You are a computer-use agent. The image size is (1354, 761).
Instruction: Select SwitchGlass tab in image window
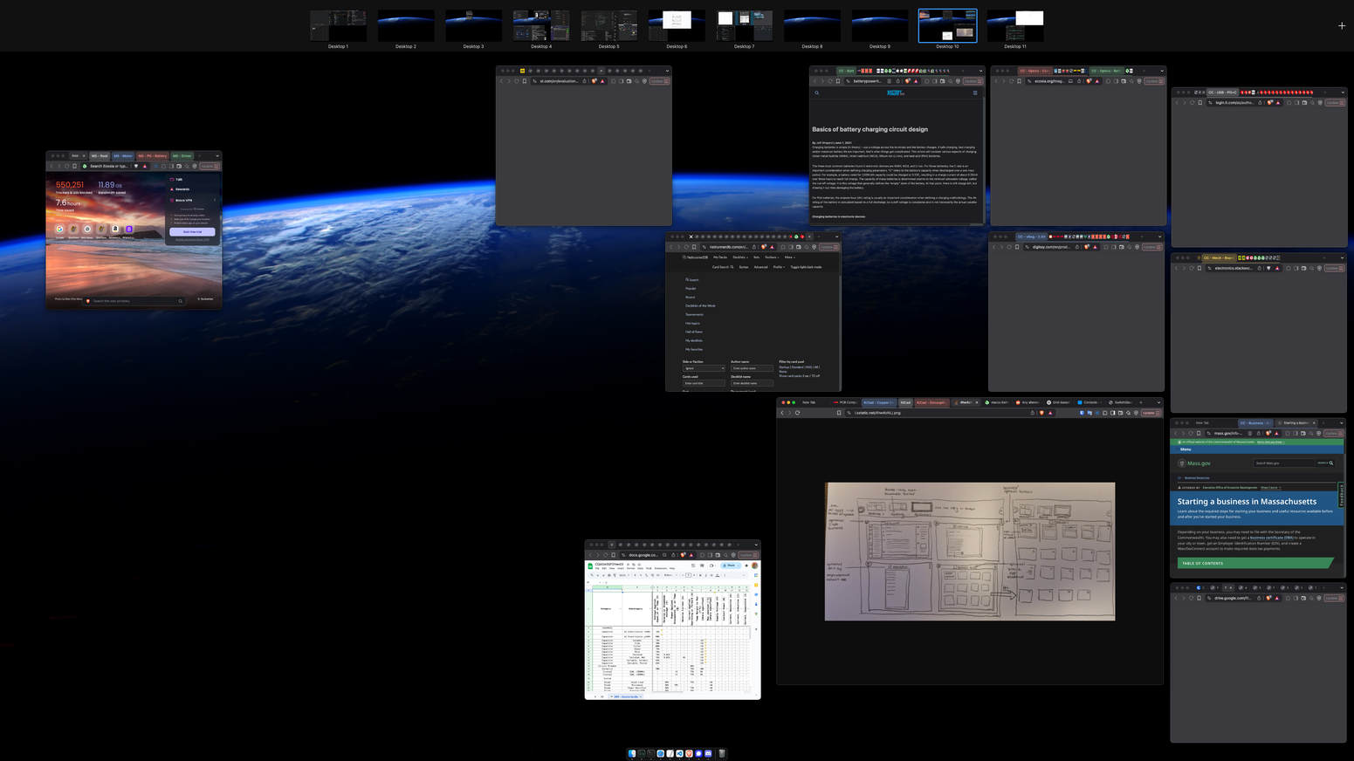(x=1121, y=402)
